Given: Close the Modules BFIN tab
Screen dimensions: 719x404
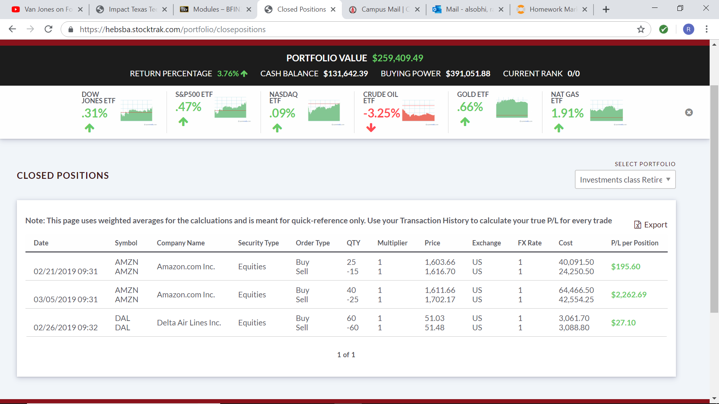Looking at the screenshot, I should 249,9.
